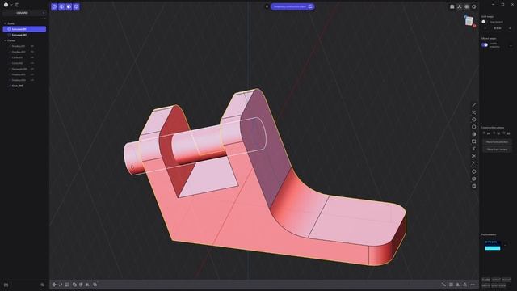
Task: Select control-point selection mode icon
Action: tap(54, 6)
